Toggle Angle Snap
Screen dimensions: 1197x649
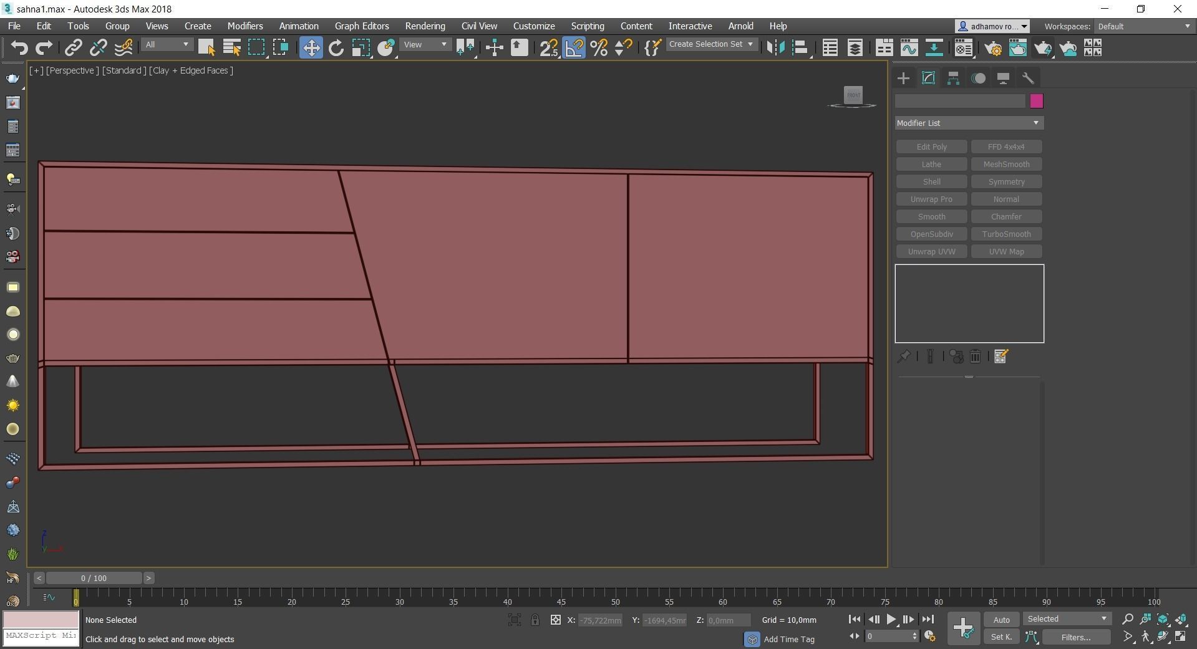coord(574,48)
